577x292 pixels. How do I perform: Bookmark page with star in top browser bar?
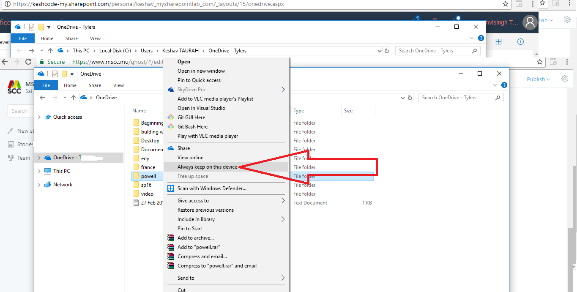tap(506, 4)
